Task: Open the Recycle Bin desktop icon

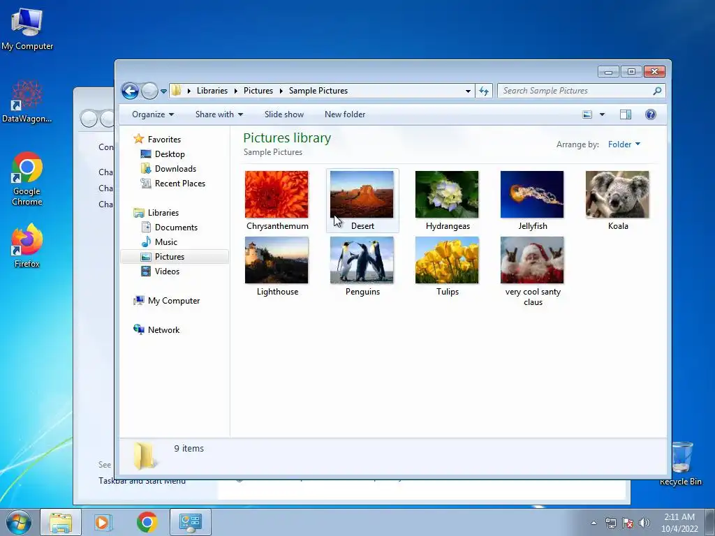Action: 680,463
